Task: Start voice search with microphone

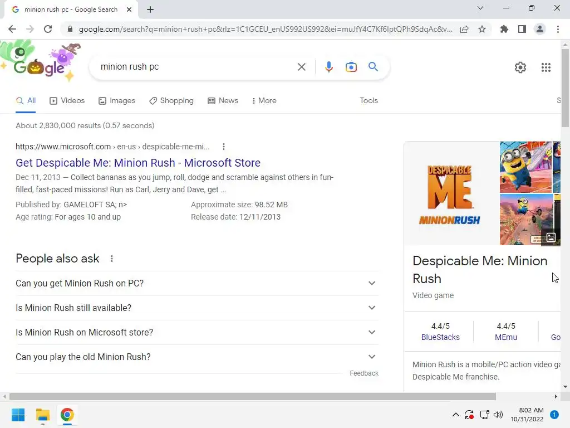Action: click(x=328, y=67)
